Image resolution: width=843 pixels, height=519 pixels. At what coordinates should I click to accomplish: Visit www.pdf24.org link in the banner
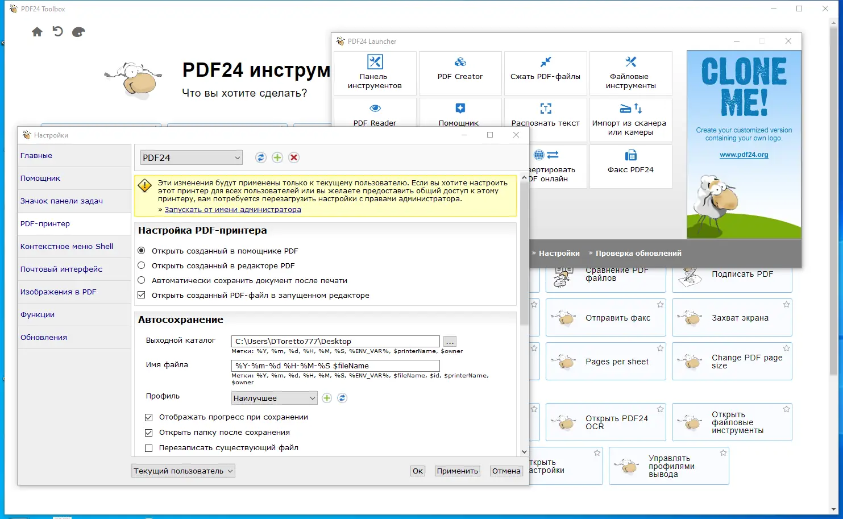coord(744,155)
